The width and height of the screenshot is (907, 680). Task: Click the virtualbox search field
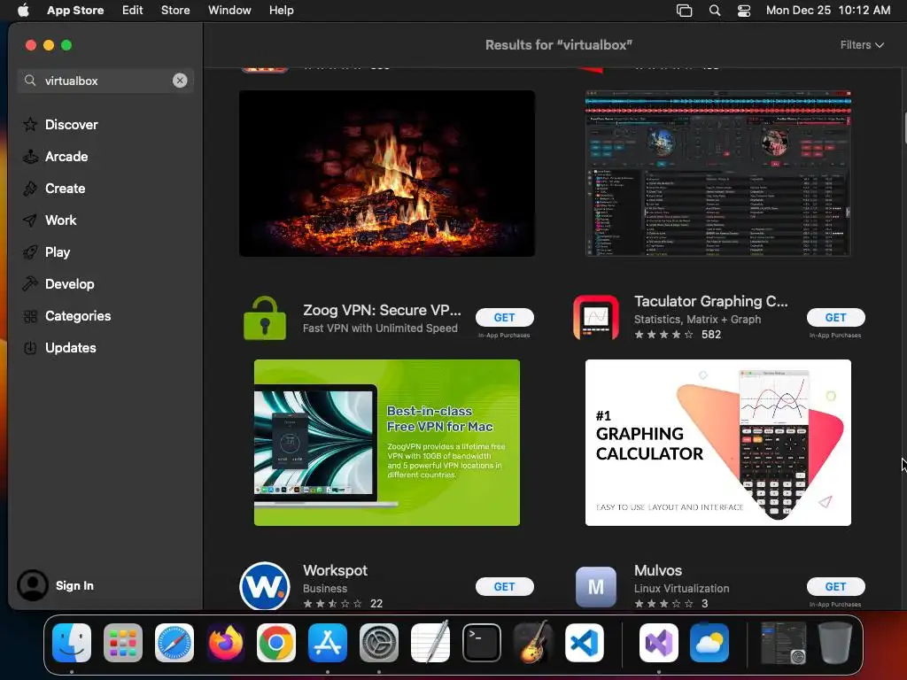click(x=105, y=81)
